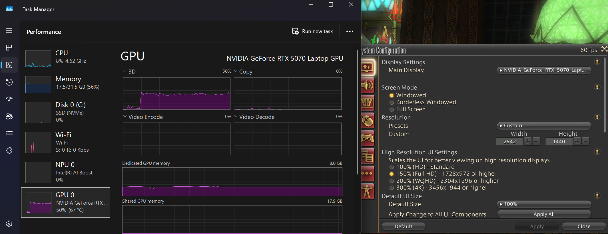The image size is (608, 234).
Task: Open the Theme Settings banner icon tab
Action: pos(368,103)
